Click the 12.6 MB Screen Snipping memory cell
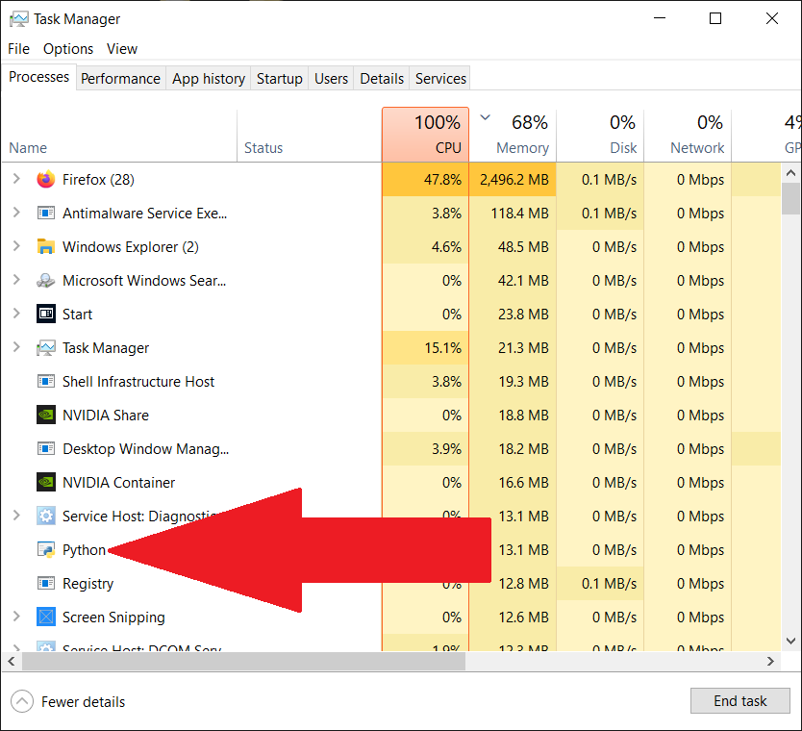The width and height of the screenshot is (802, 731). point(513,617)
